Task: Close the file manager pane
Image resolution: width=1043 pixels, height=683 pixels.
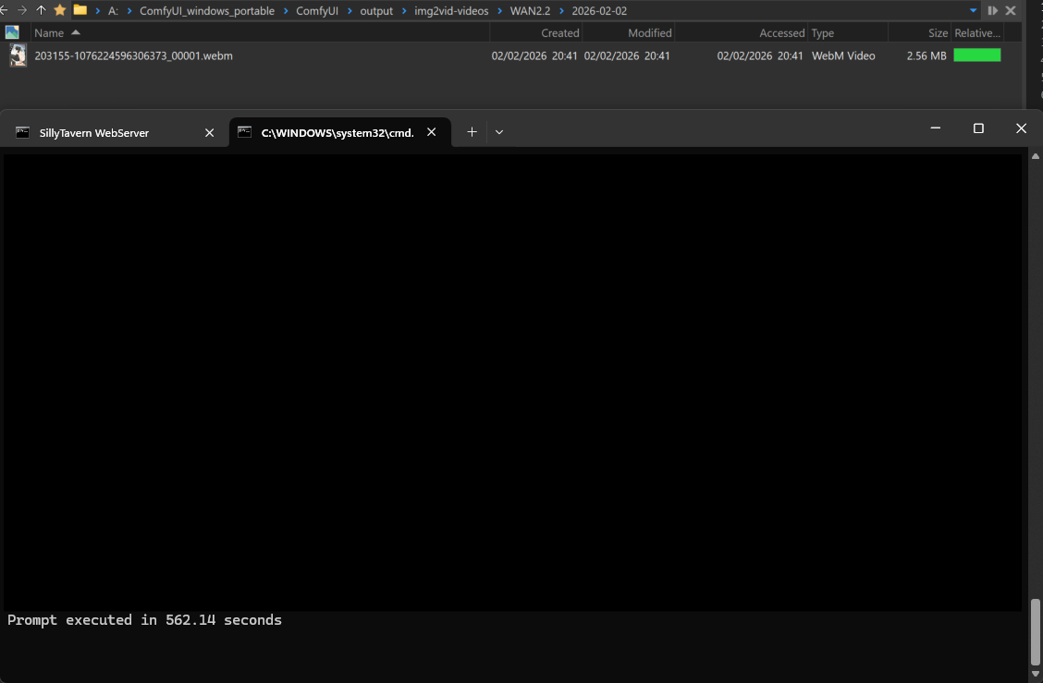Action: 1011,11
